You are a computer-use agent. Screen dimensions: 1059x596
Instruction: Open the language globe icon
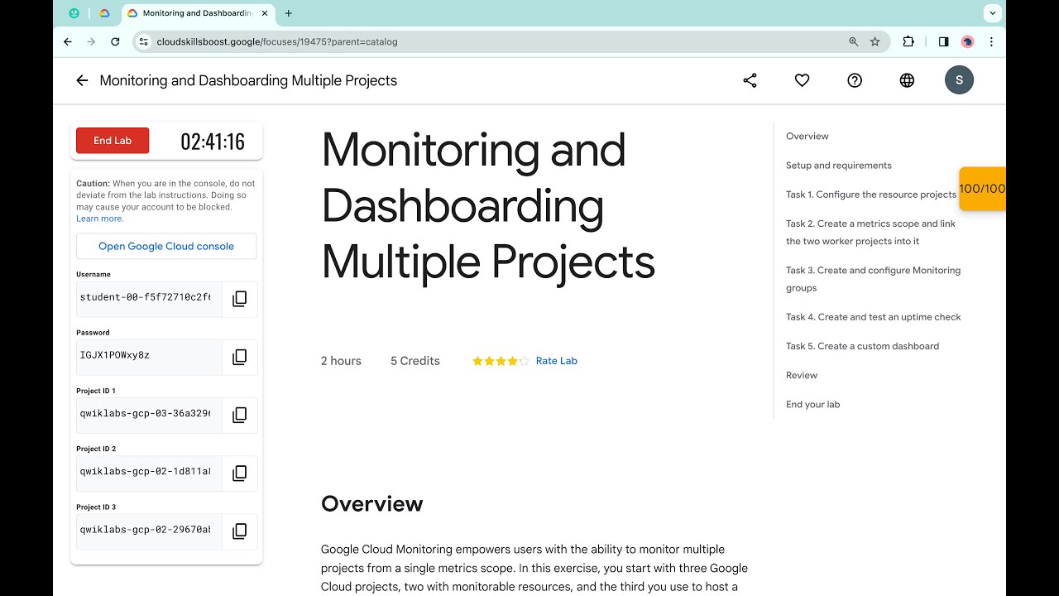click(907, 80)
